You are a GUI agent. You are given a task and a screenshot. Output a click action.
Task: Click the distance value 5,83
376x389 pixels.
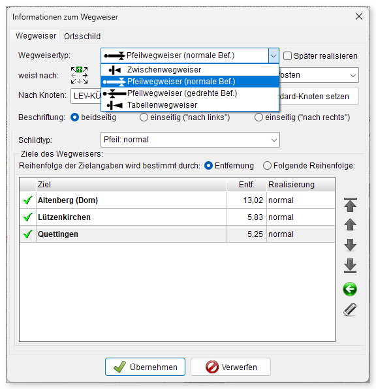255,217
